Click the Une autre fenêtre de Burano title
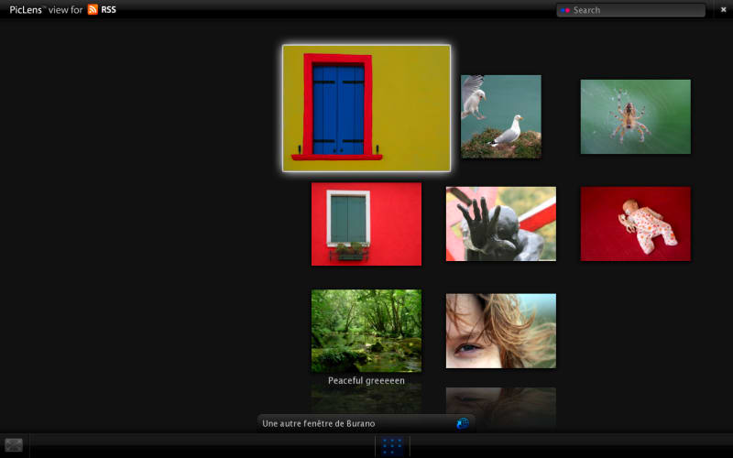Image resolution: width=733 pixels, height=458 pixels. [x=318, y=423]
